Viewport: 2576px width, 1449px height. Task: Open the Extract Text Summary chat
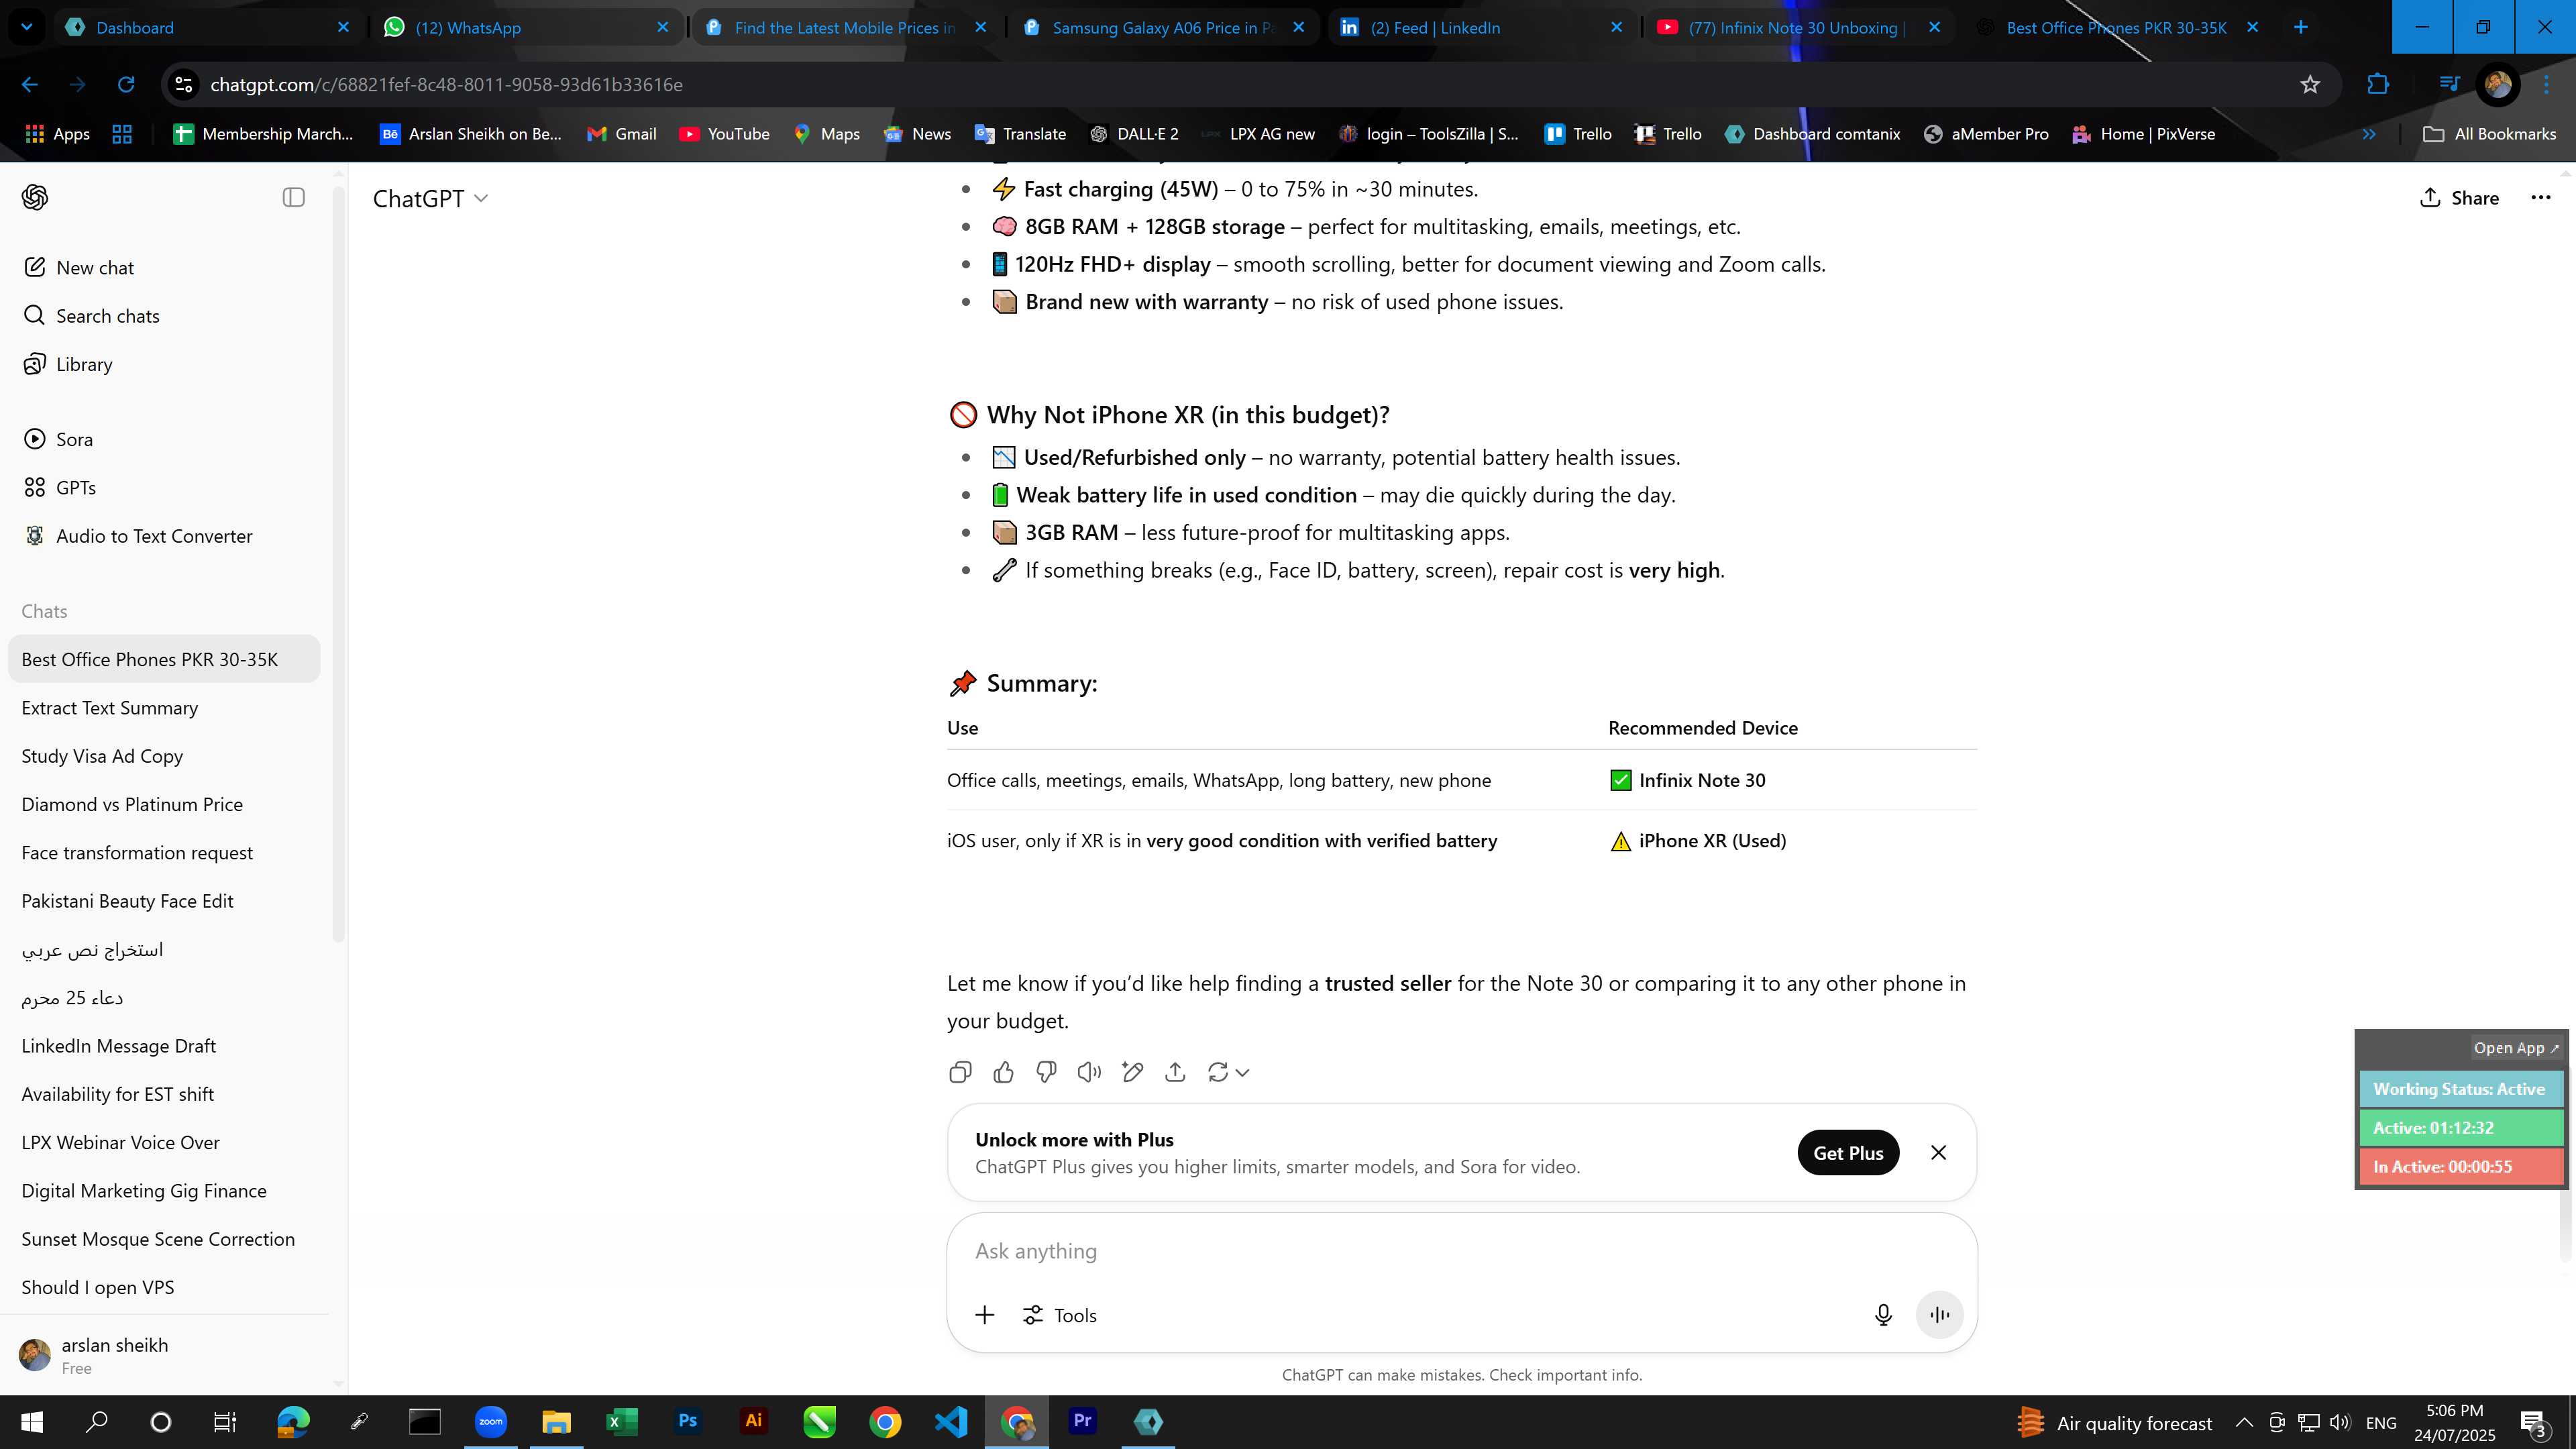click(165, 708)
